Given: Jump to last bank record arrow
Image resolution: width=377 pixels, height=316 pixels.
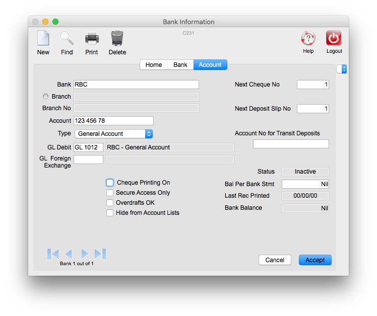Looking at the screenshot, I should click(x=100, y=254).
